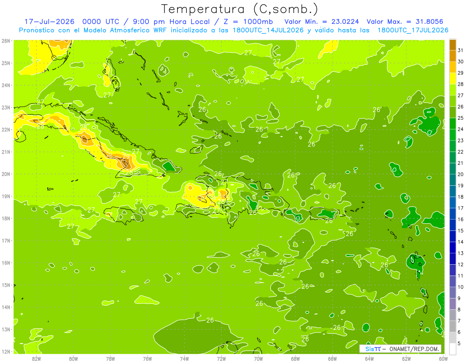Pick the yellow swatch between 28 and 29
The height and width of the screenshot is (364, 471).
pyautogui.click(x=453, y=79)
